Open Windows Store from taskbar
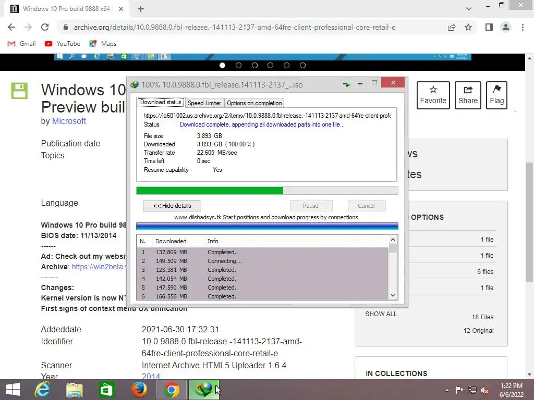This screenshot has width=534, height=400. [106, 390]
